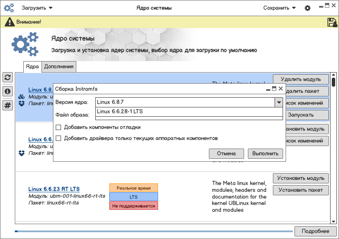
Task: Click the module cubes icon beside Linux 6.8
Action: click(22, 97)
